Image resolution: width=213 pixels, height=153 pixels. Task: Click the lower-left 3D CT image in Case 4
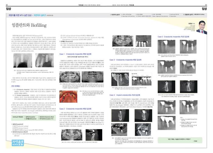coord(119,130)
